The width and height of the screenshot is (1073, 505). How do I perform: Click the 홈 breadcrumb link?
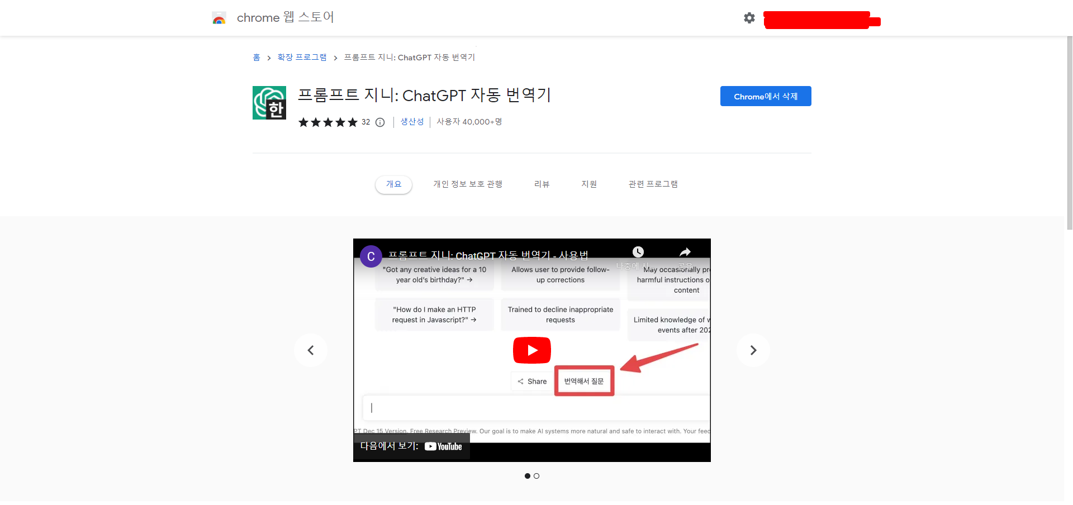click(x=257, y=58)
